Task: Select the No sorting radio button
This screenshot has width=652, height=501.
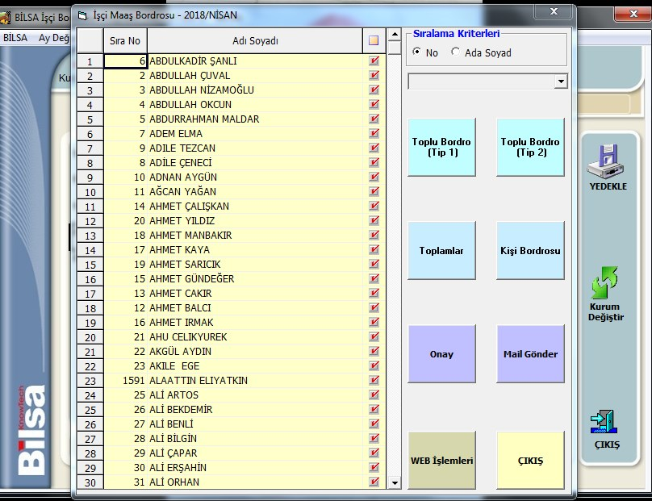Action: coord(416,52)
